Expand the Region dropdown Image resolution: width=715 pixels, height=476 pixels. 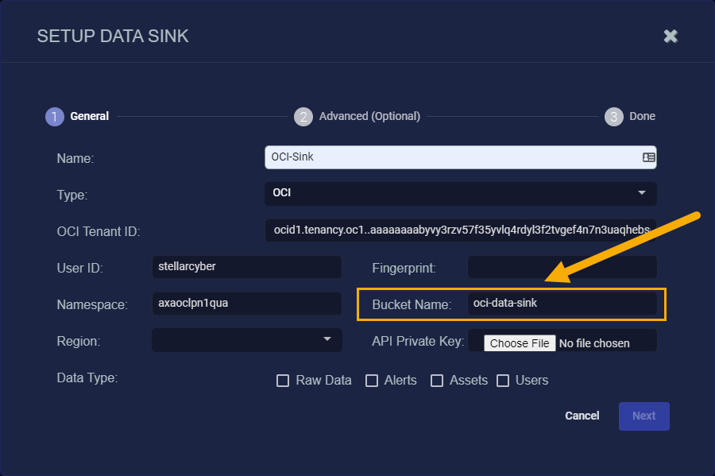pos(247,339)
